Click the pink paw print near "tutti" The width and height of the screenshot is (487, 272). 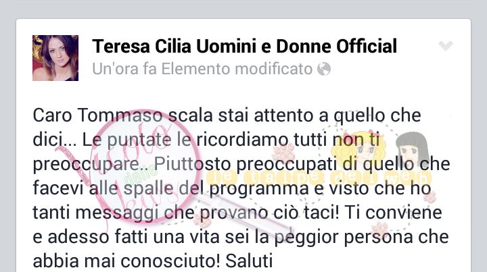click(284, 153)
